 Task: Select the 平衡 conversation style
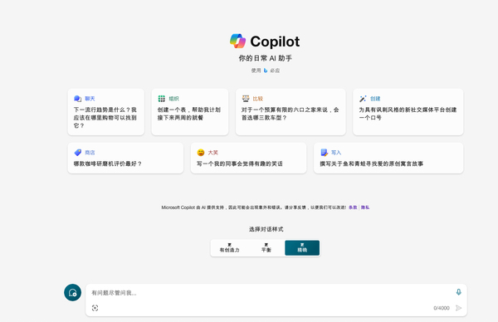(266, 247)
